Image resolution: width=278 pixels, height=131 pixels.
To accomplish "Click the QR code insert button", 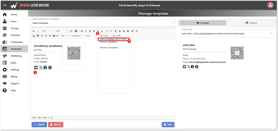I will (56, 36).
